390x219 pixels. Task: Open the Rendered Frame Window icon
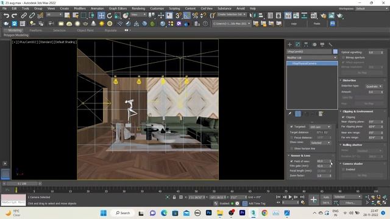coord(331,16)
